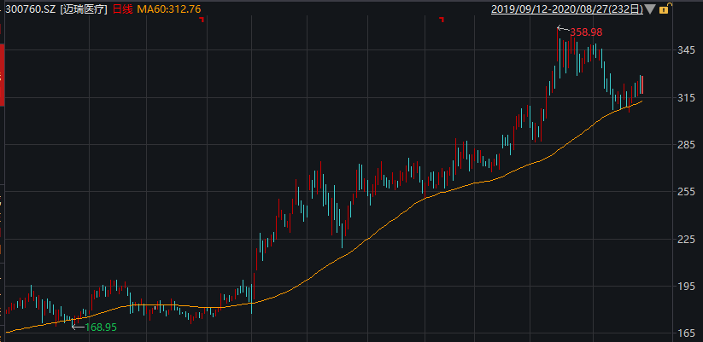The height and width of the screenshot is (342, 703).
Task: Click the 2019/09/12-2020/08/27 date range link
Action: point(566,9)
